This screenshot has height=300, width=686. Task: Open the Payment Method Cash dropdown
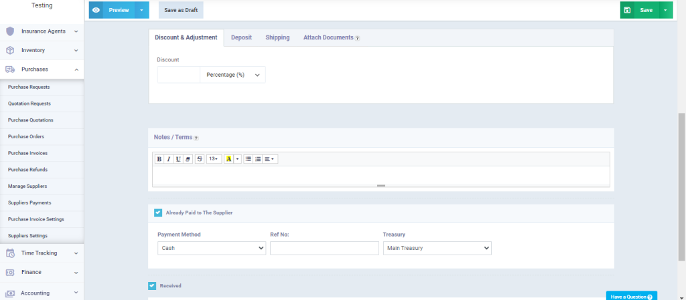coord(211,248)
